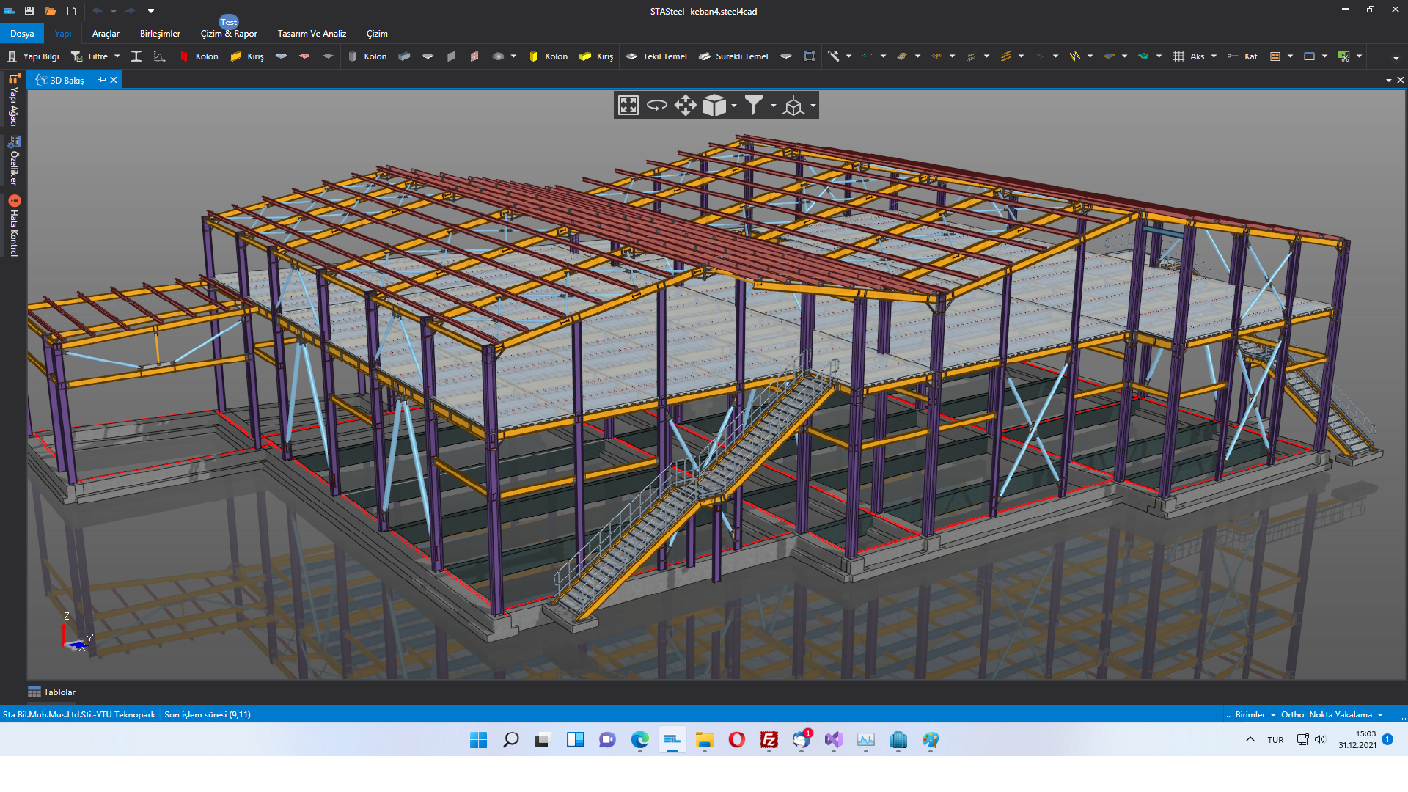Select the orange steel Kiriş tool
Viewport: 1408px width, 792px height.
pyautogui.click(x=236, y=56)
